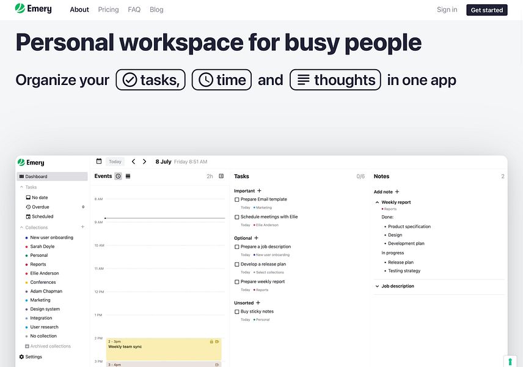Open Archived collections box icon
The image size is (523, 367).
[x=27, y=346]
